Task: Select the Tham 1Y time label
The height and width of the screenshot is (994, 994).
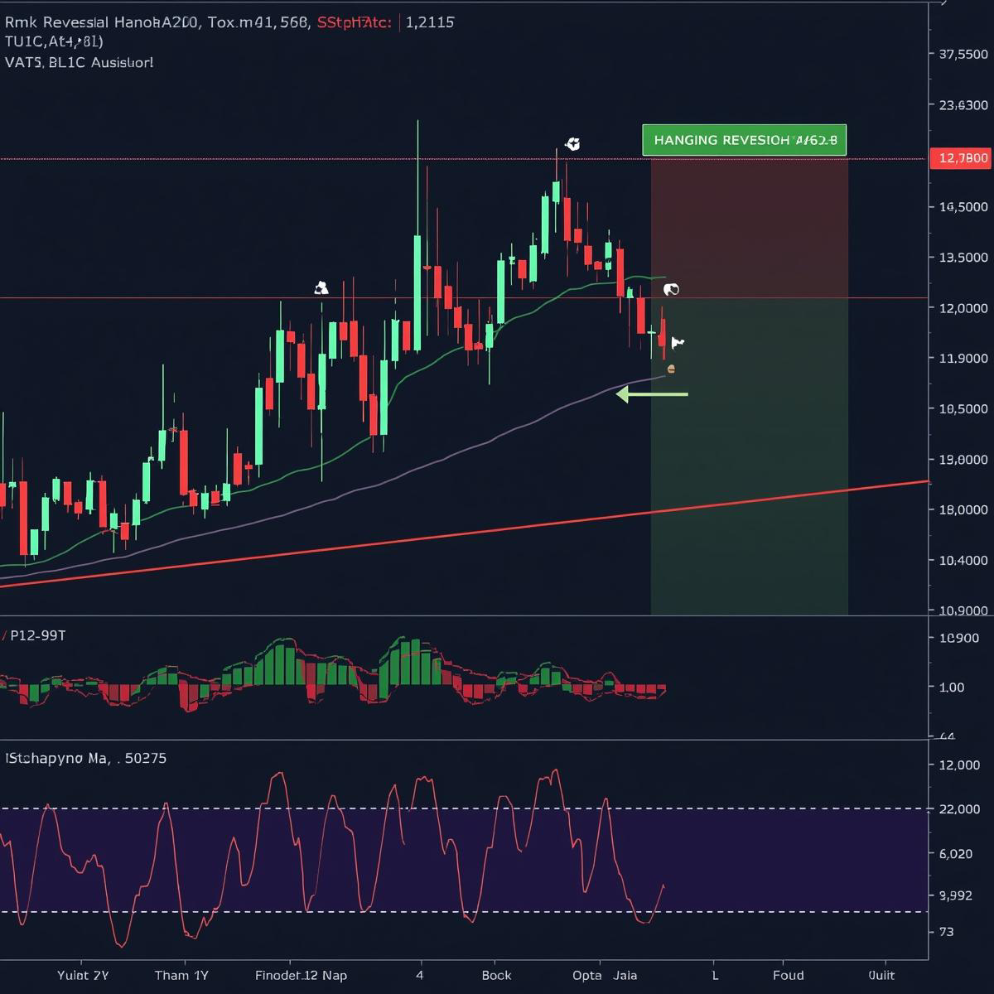Action: pyautogui.click(x=181, y=975)
